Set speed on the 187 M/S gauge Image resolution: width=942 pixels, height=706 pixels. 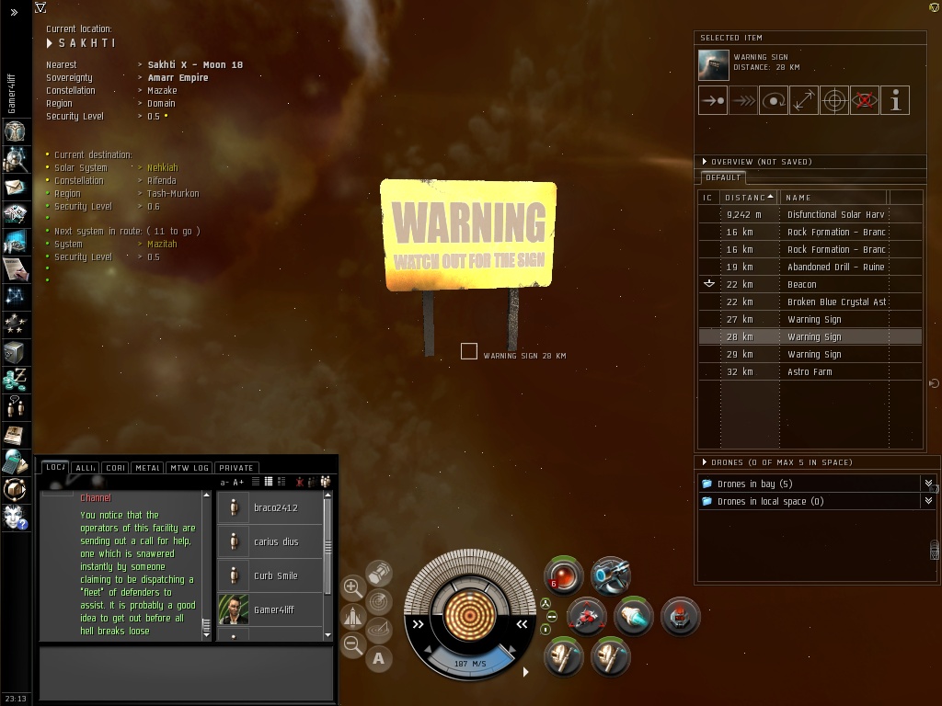(470, 664)
